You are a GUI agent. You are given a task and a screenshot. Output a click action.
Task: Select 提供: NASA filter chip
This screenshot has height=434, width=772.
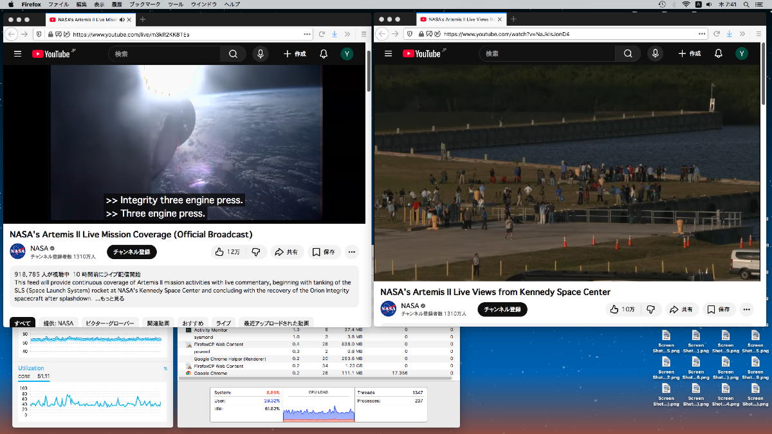pos(58,323)
